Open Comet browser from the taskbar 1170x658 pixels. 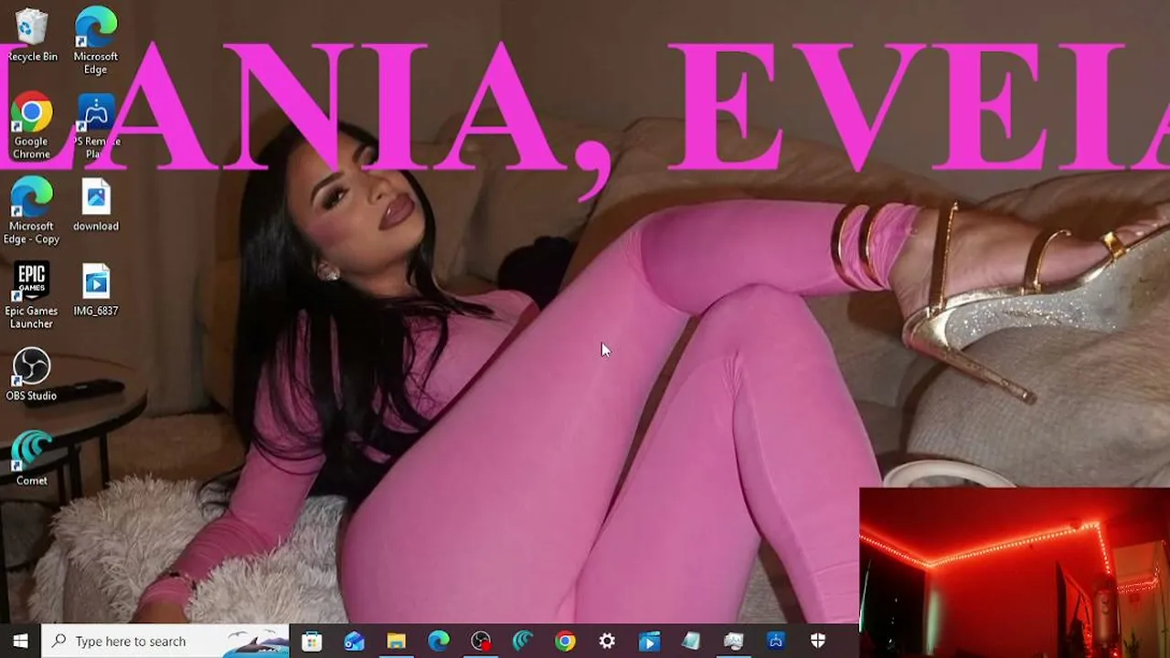point(523,642)
